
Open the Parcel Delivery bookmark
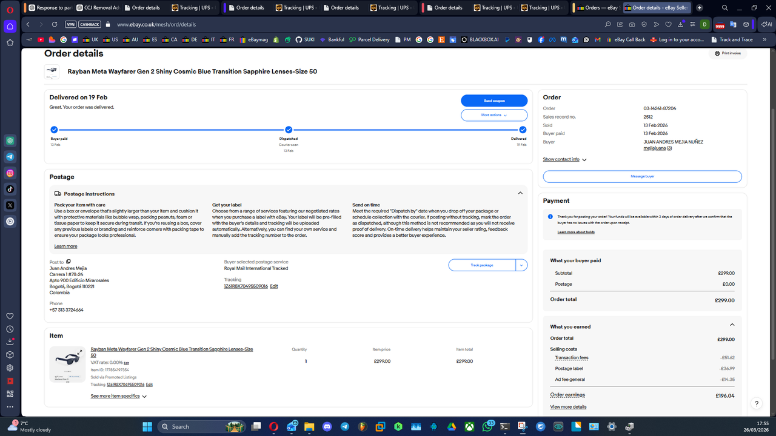[x=369, y=39]
